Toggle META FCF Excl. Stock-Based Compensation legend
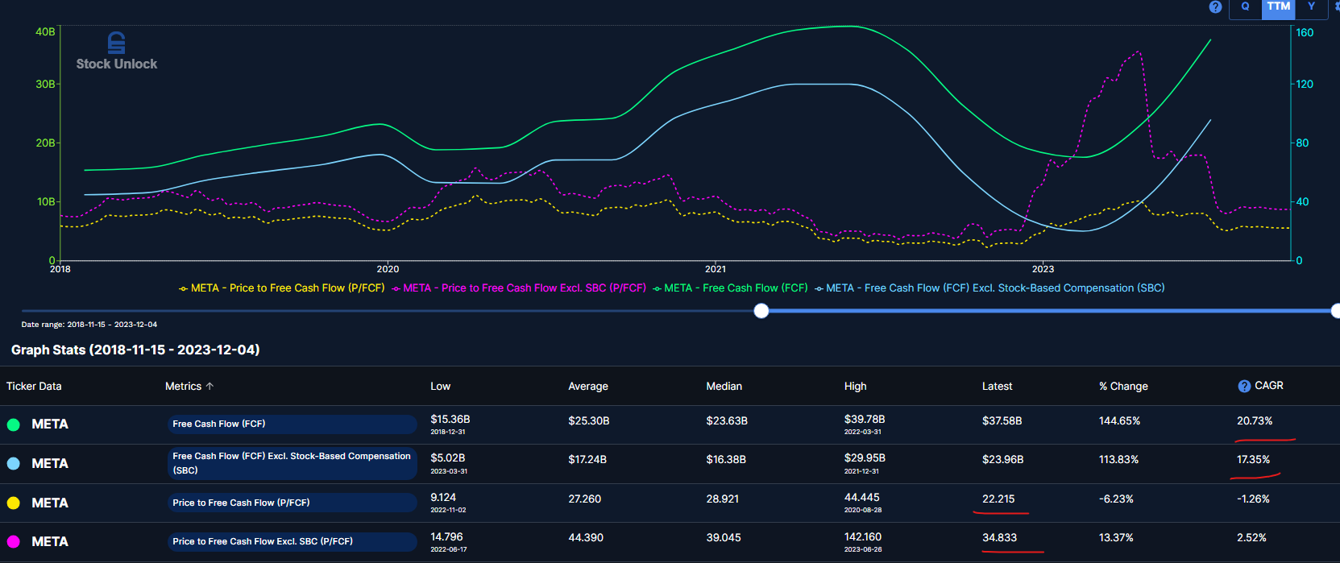Image resolution: width=1340 pixels, height=563 pixels. coord(989,288)
